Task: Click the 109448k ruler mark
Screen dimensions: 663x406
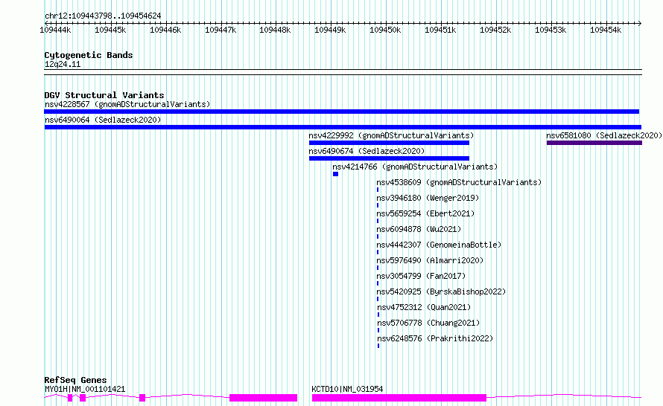Action: (276, 30)
